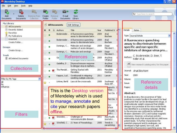Screen dimensions: 177x133
Task: Open the Edit menu
Action: (x=9, y=6)
